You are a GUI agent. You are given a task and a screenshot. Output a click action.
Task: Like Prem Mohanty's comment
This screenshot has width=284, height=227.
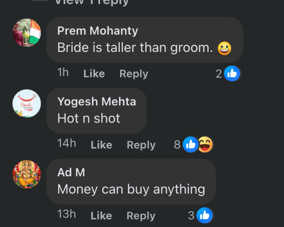(x=94, y=74)
